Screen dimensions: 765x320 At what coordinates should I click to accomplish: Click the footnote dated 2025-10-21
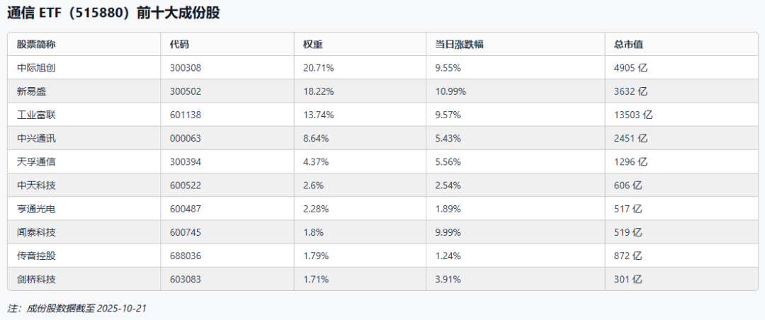point(76,309)
